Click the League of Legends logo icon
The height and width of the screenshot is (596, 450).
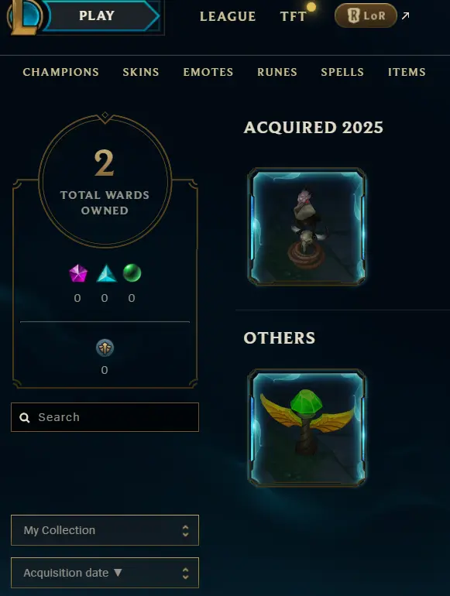(x=25, y=16)
